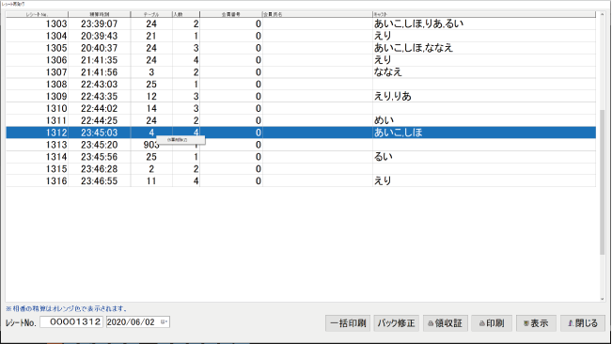Click the scrollbar up arrow of the list
The image size is (612, 344).
602,15
